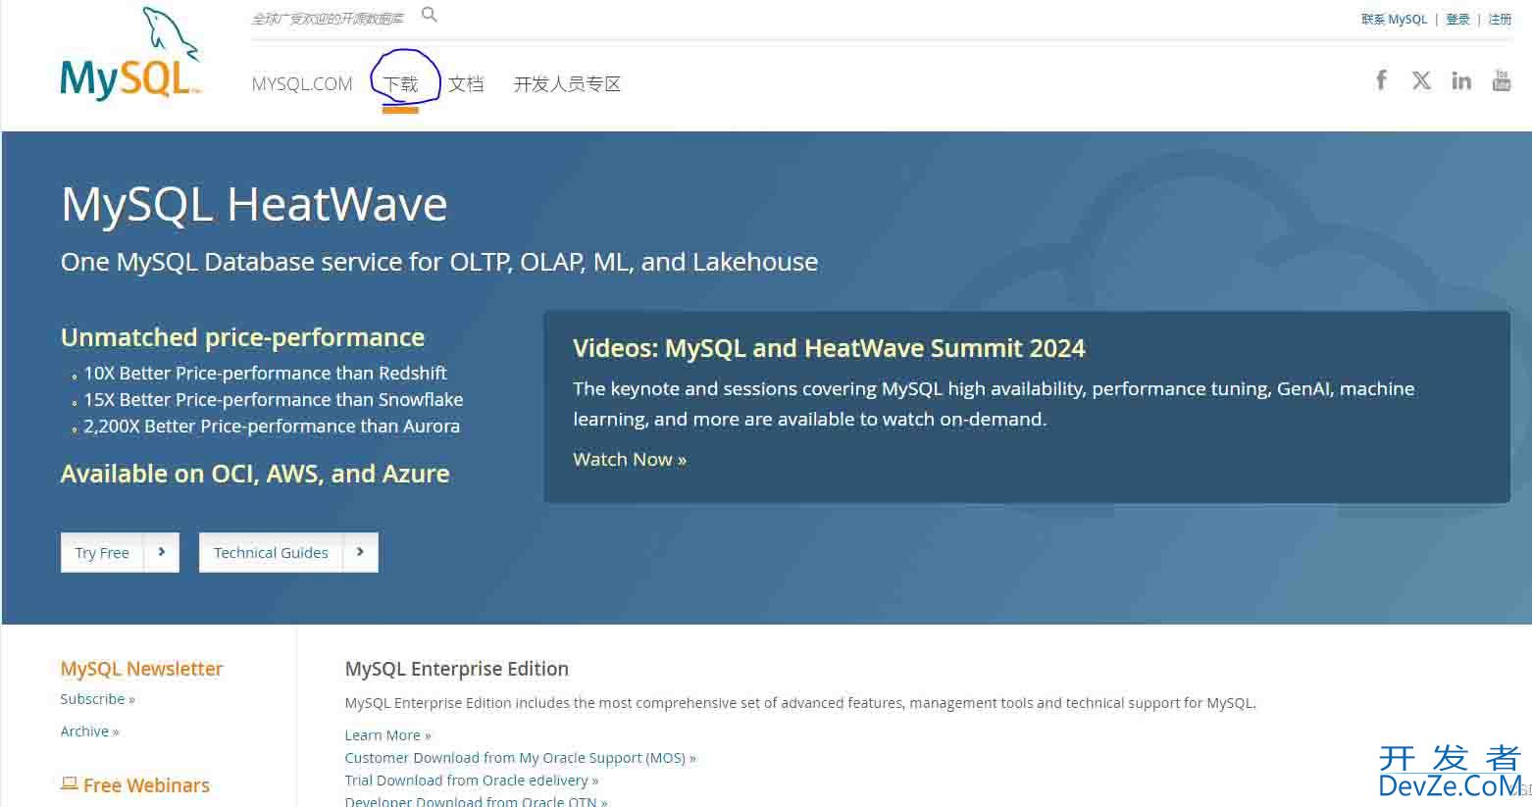Click the 2,200X Better than Aurora bullet
The width and height of the screenshot is (1532, 807).
coord(272,427)
